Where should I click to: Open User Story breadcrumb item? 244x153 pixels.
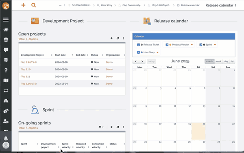point(105,5)
